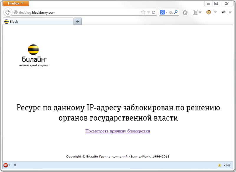Click the cors status bar label
This screenshot has width=236, height=172.
pos(227,165)
